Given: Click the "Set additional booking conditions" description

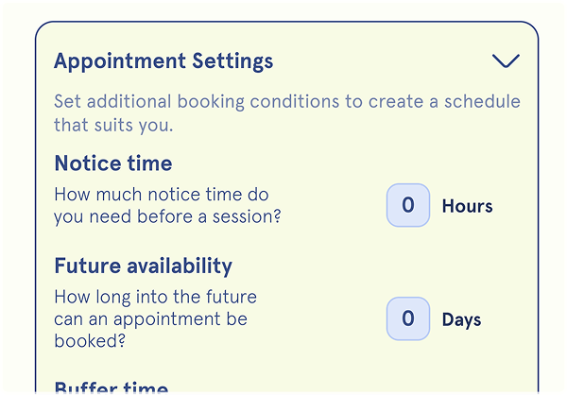Looking at the screenshot, I should coord(286,102).
